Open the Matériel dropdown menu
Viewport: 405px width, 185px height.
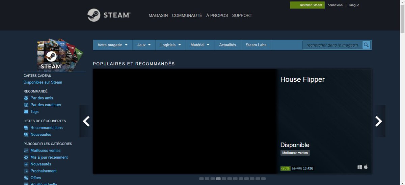(x=200, y=45)
